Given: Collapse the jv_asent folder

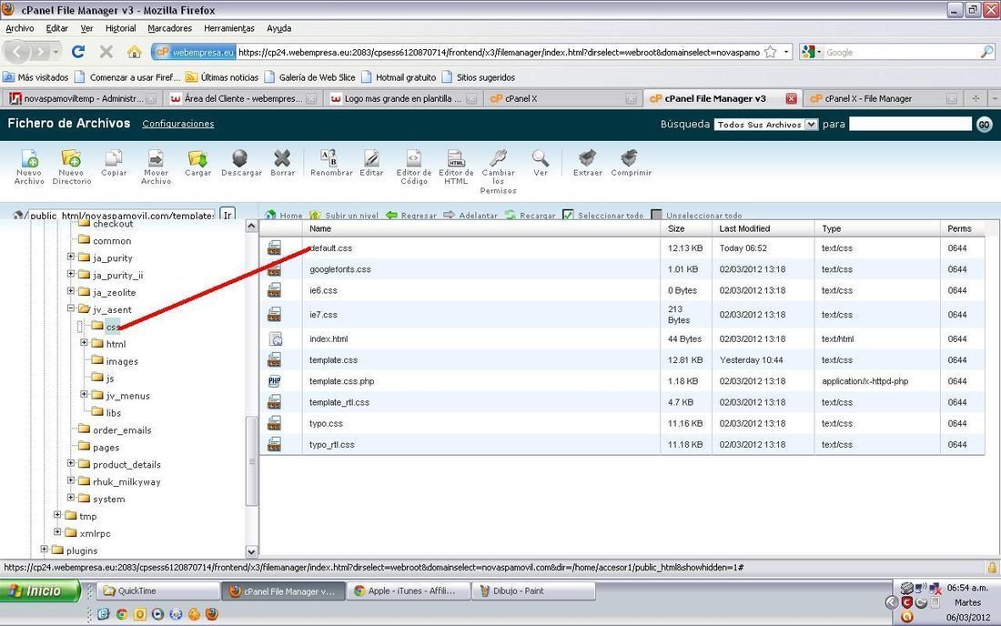Looking at the screenshot, I should click(x=71, y=308).
